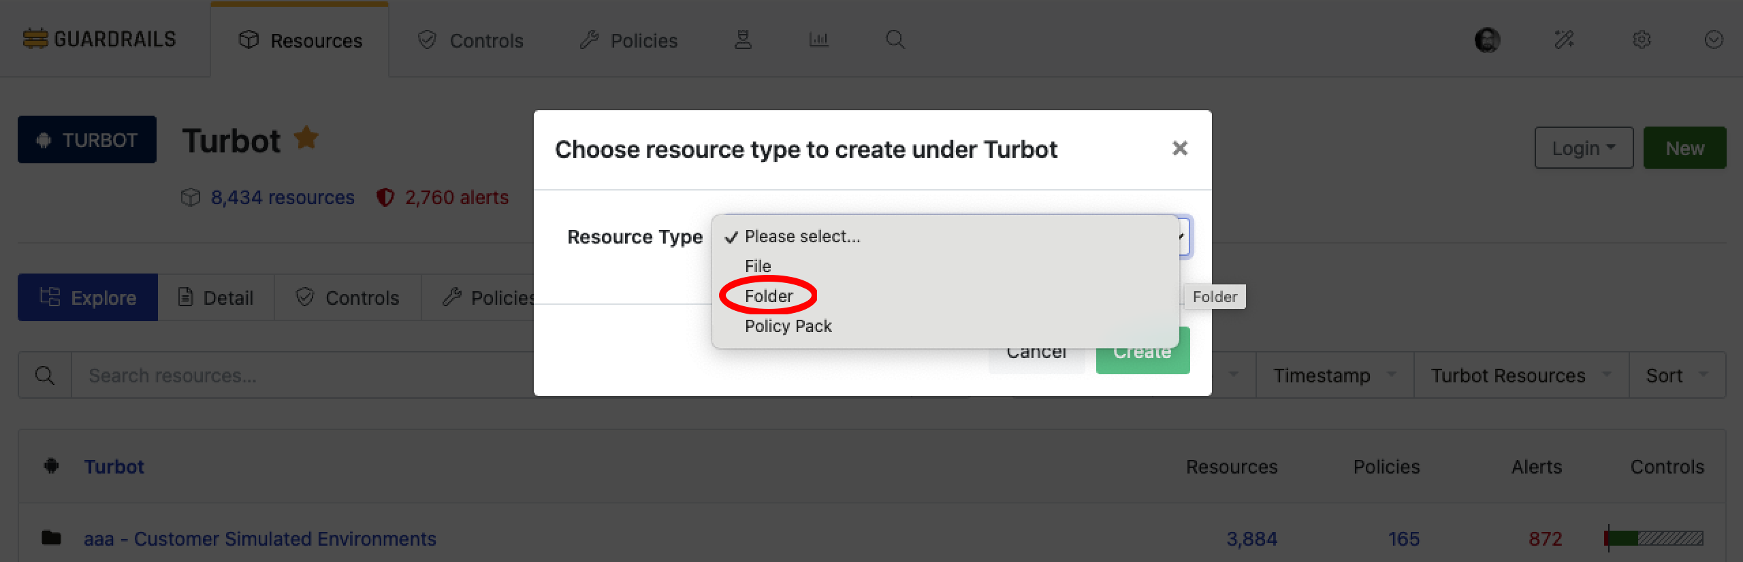The height and width of the screenshot is (562, 1743).
Task: Switch to the Explore sub-tab
Action: tap(88, 297)
